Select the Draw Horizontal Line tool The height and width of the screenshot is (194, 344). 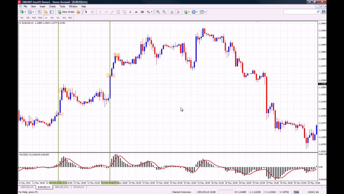tap(106, 12)
